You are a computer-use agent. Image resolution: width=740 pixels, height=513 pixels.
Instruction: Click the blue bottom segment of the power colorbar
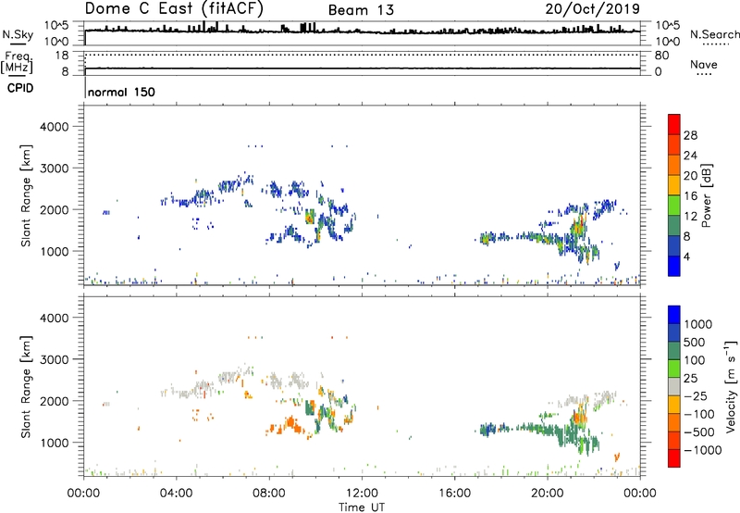(x=674, y=266)
